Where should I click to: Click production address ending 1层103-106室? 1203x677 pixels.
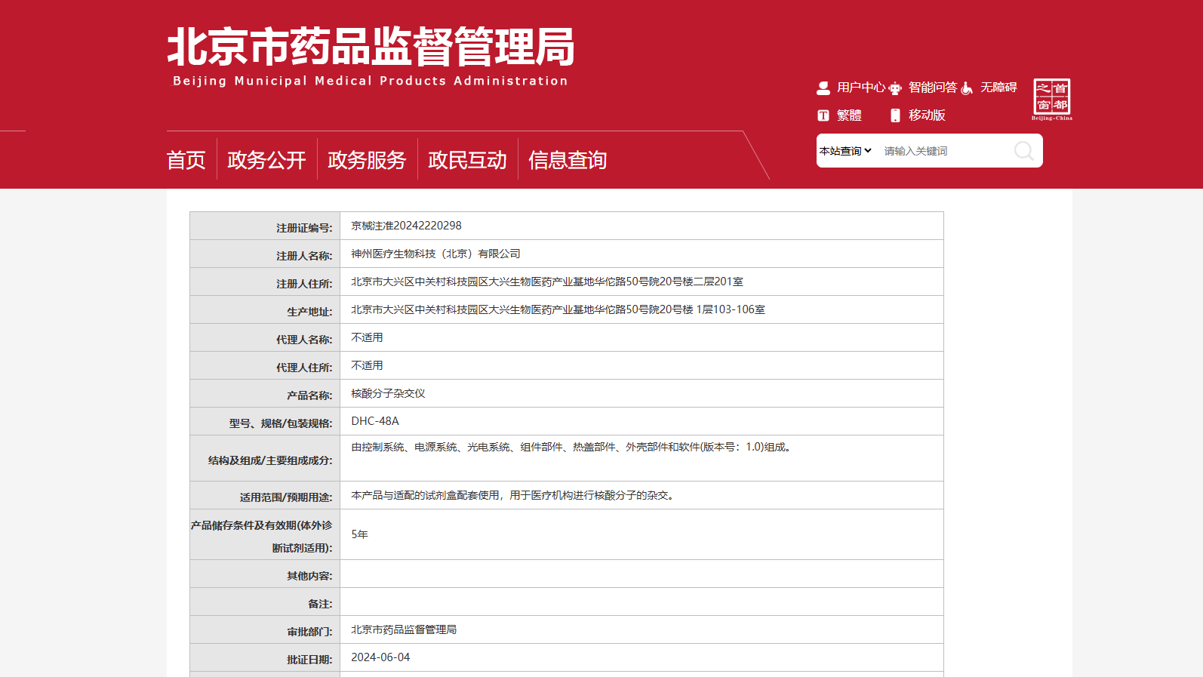point(558,309)
